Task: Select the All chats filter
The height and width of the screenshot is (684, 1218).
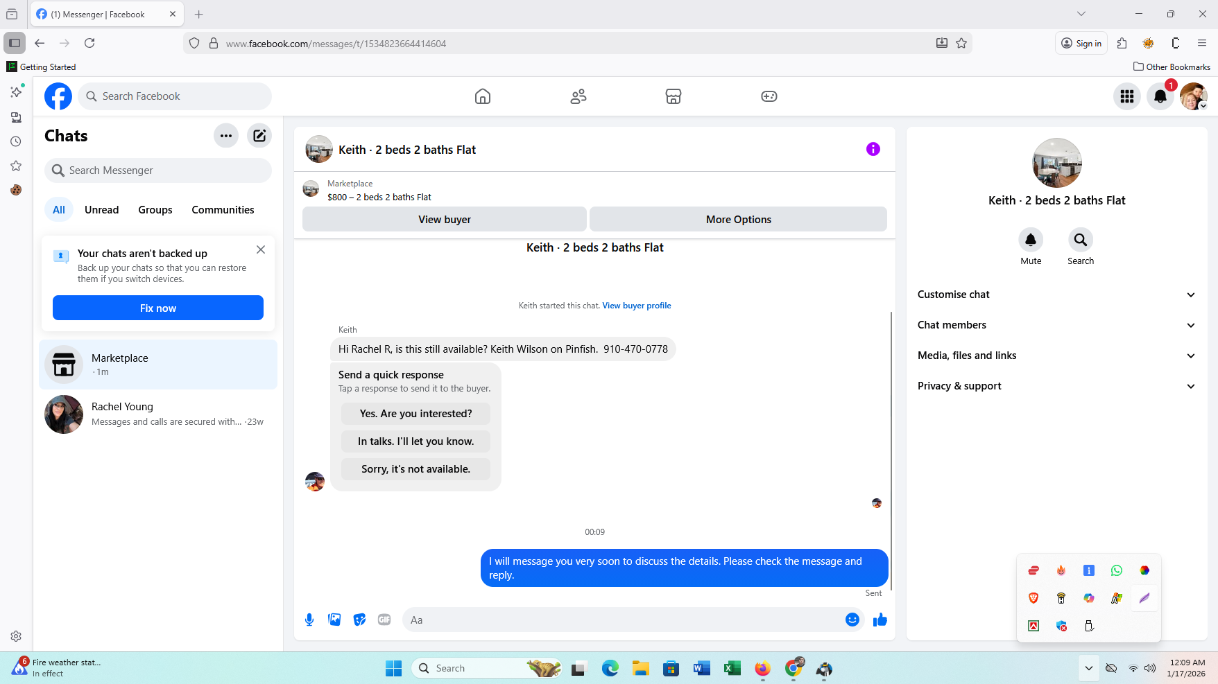Action: 59,210
